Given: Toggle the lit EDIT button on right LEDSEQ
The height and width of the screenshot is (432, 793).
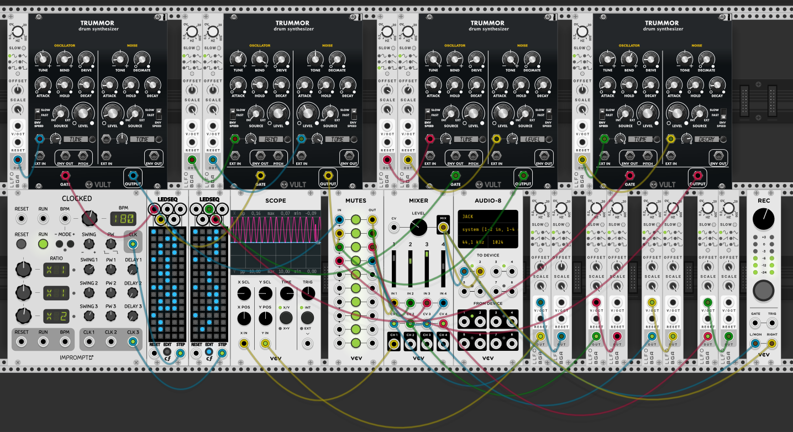Looking at the screenshot, I should 209,352.
